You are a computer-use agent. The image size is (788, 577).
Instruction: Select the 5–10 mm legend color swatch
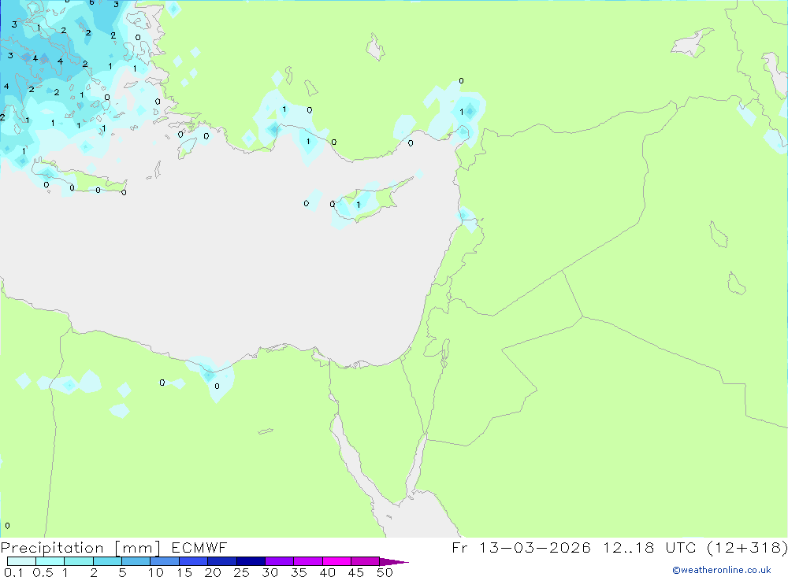click(136, 561)
